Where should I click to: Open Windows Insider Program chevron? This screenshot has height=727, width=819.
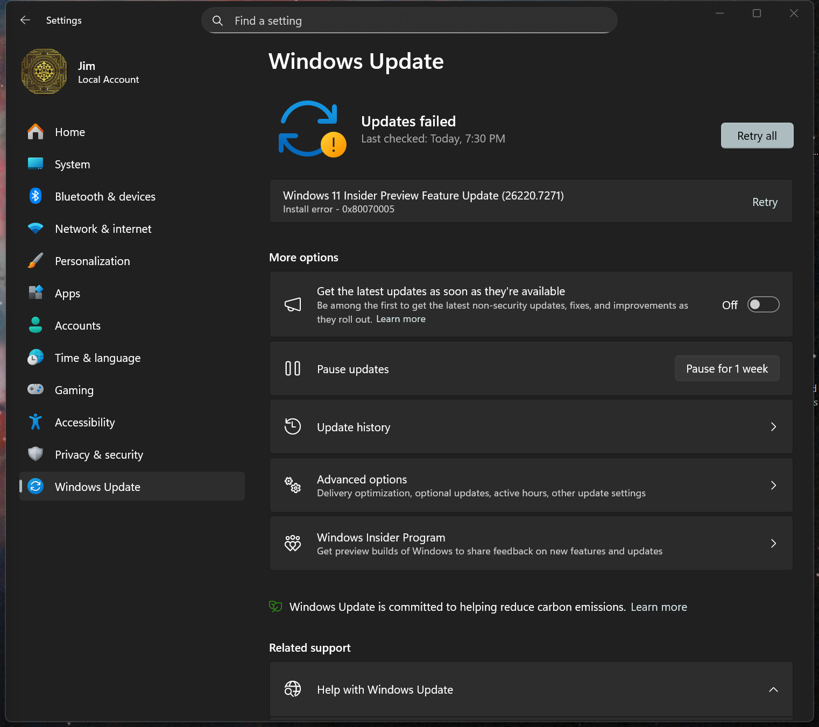coord(773,544)
